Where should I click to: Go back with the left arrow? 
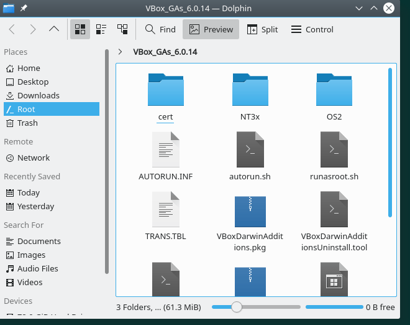pos(12,29)
